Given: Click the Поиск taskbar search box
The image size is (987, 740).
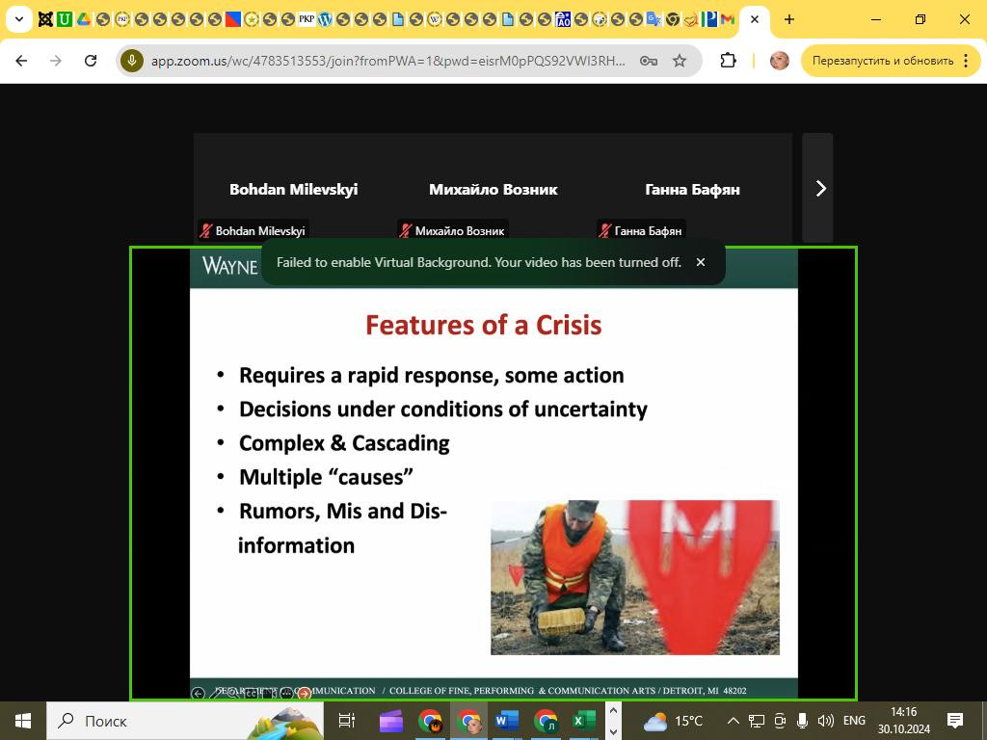Looking at the screenshot, I should [184, 721].
